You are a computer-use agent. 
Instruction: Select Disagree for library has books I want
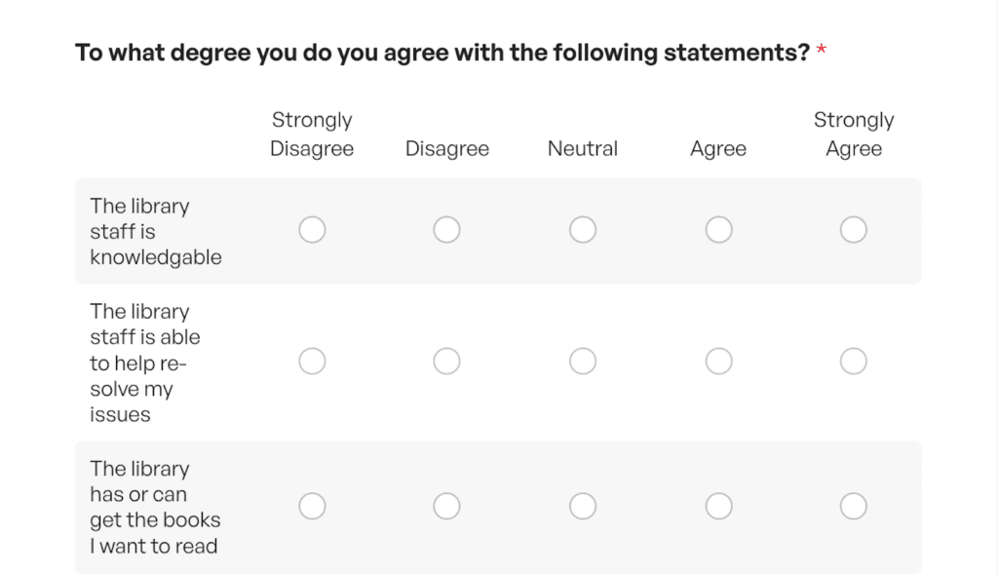click(446, 507)
